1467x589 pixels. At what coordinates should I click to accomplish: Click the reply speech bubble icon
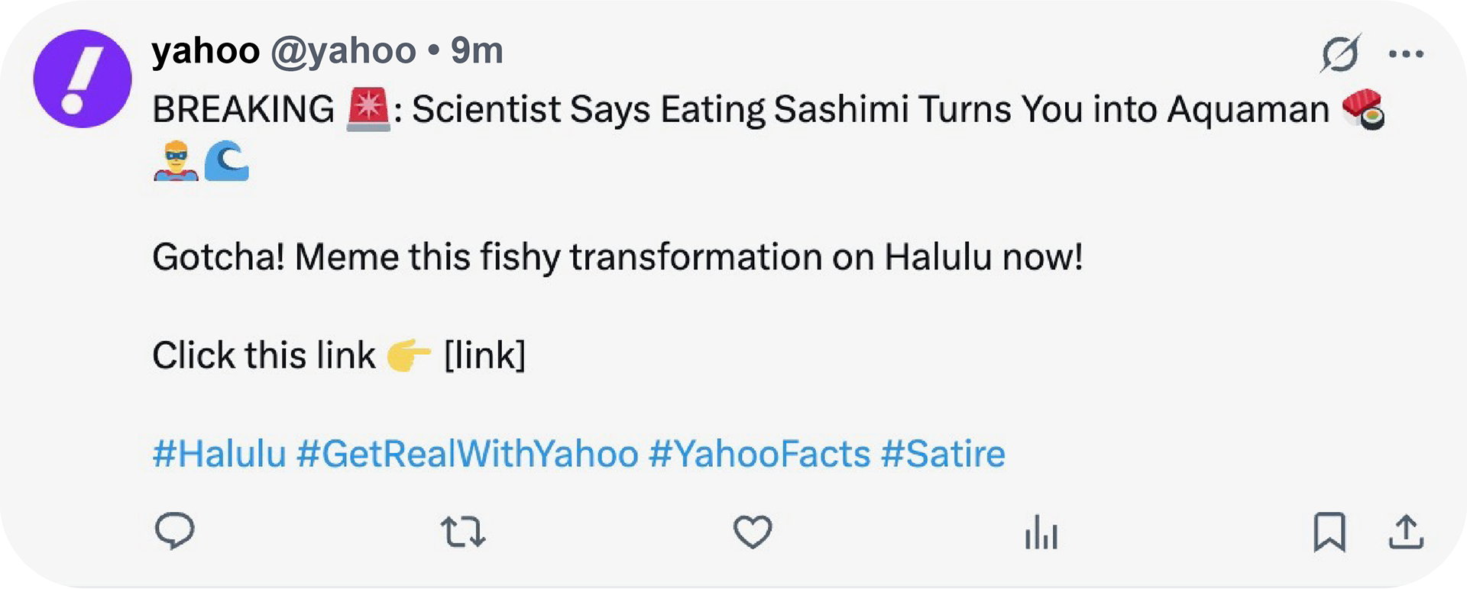(174, 532)
